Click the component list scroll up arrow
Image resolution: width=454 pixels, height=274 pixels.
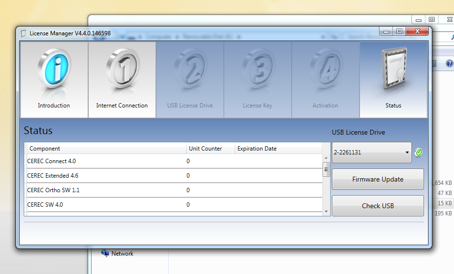[x=326, y=158]
